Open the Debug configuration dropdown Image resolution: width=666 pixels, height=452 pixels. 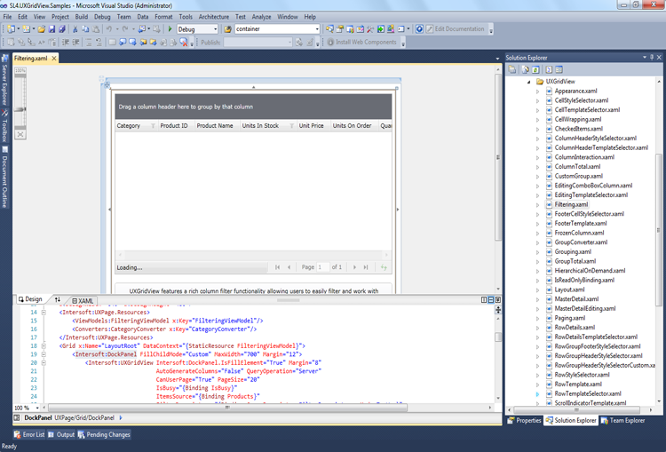click(216, 29)
